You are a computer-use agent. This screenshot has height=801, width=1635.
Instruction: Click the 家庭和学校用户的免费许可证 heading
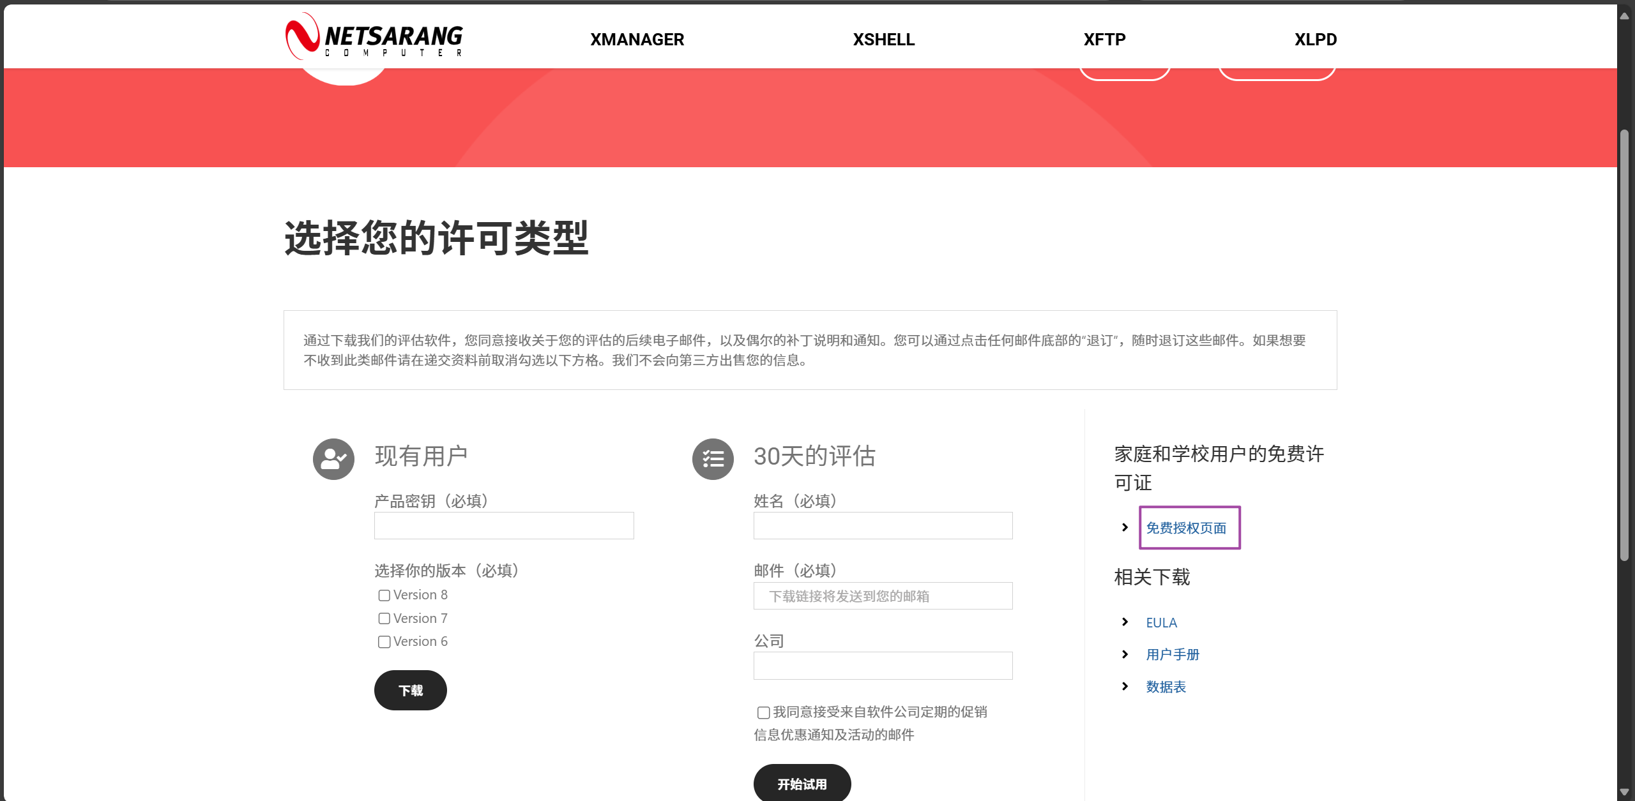click(x=1219, y=468)
